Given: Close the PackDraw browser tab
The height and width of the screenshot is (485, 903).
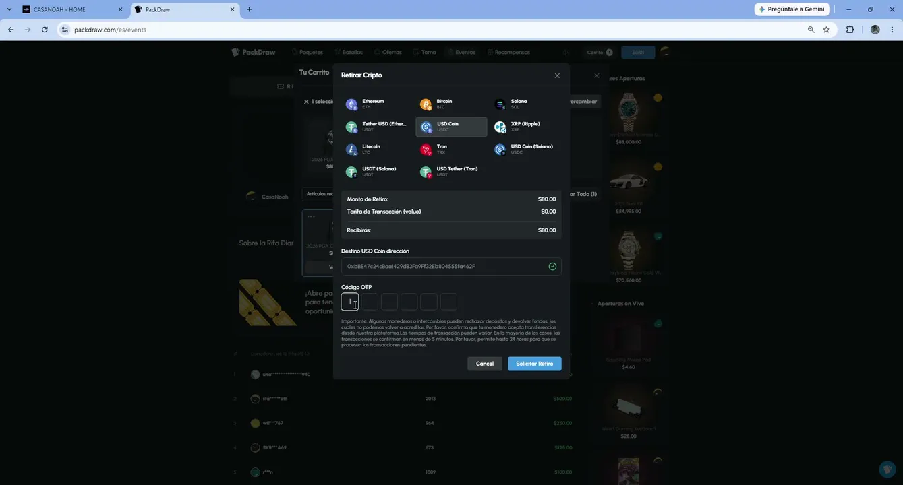Looking at the screenshot, I should pos(232,9).
